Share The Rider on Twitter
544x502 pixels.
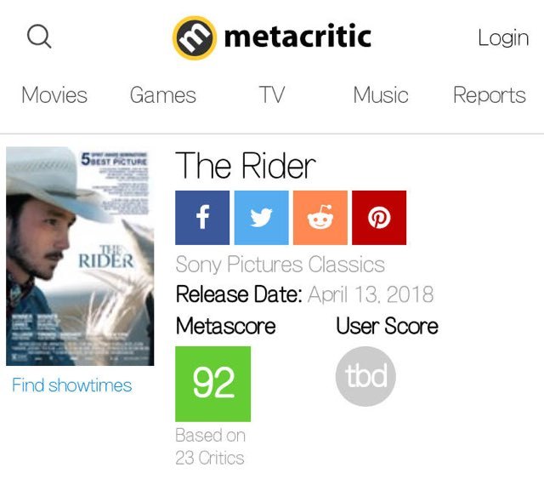[x=261, y=218]
